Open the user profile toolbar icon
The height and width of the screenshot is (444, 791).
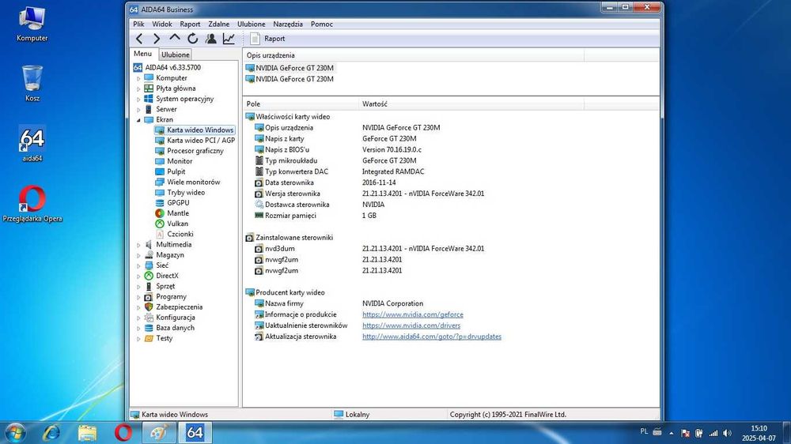coord(211,38)
